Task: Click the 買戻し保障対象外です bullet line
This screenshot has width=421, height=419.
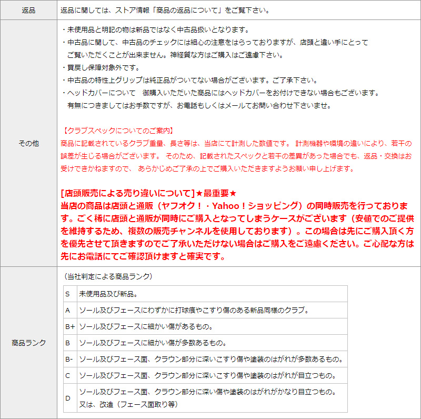Action: 101,68
